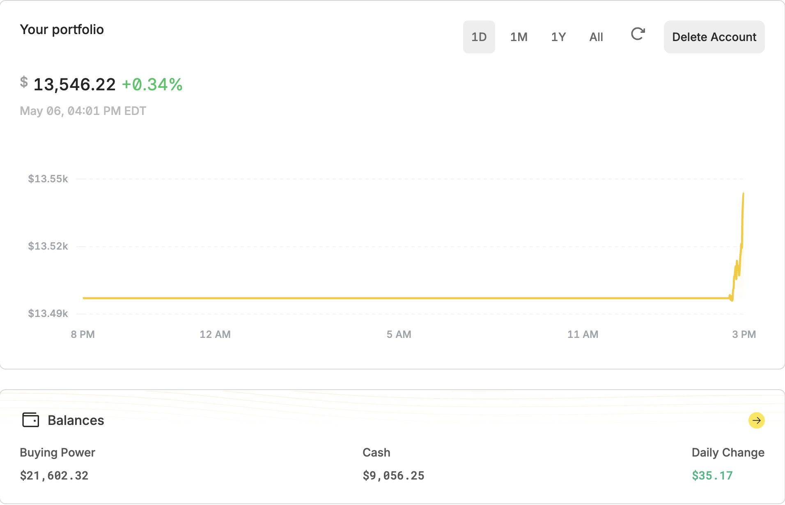Click the $9,056.25 cash value
Viewport: 785px width, 505px height.
pyautogui.click(x=393, y=475)
